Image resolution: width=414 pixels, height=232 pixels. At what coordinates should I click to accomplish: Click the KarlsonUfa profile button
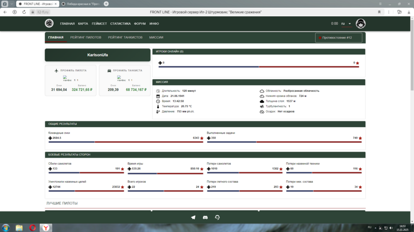[x=97, y=55]
